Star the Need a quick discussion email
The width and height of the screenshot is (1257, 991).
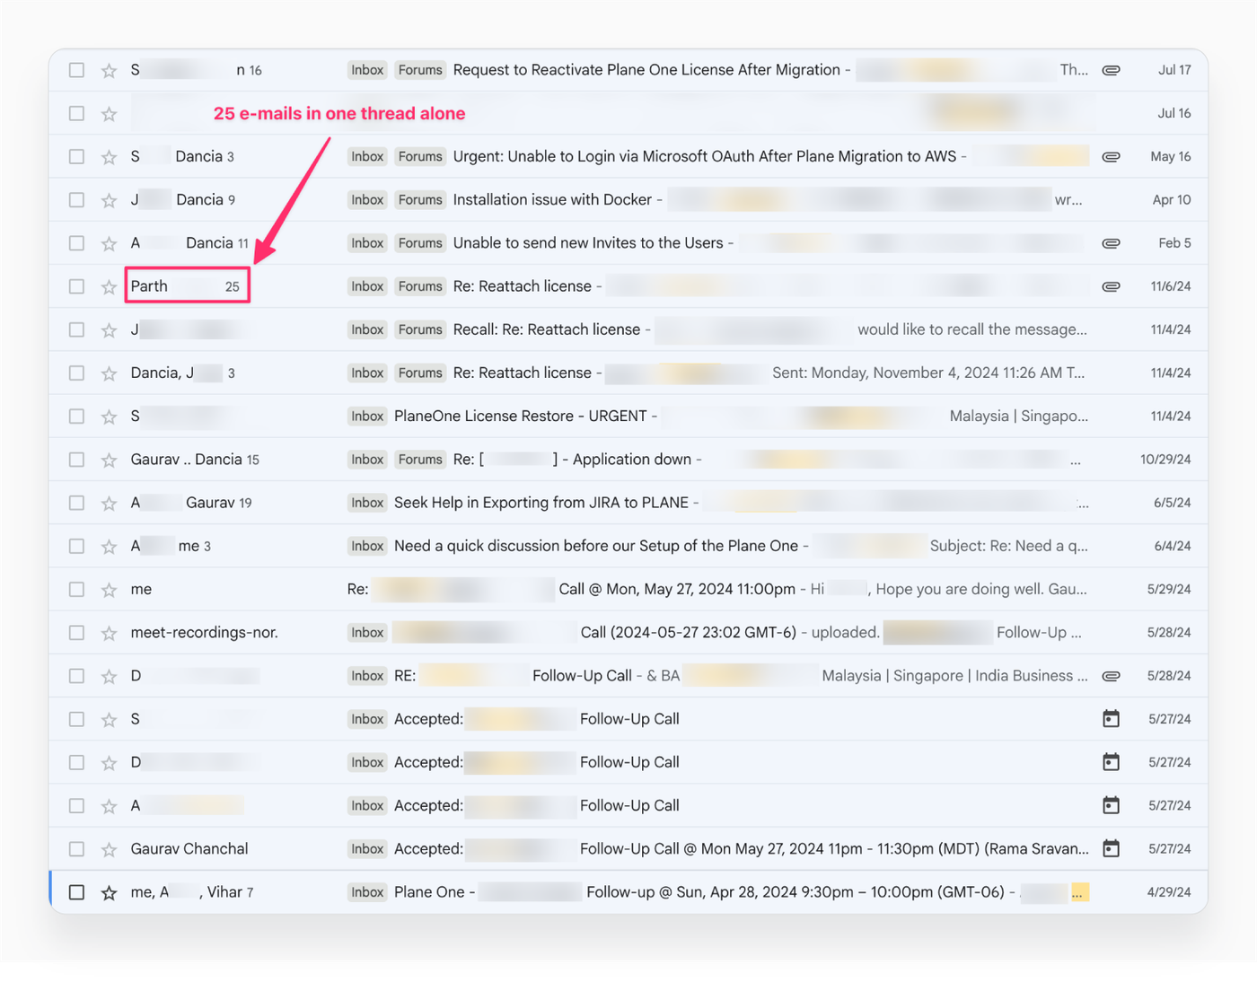pyautogui.click(x=109, y=547)
